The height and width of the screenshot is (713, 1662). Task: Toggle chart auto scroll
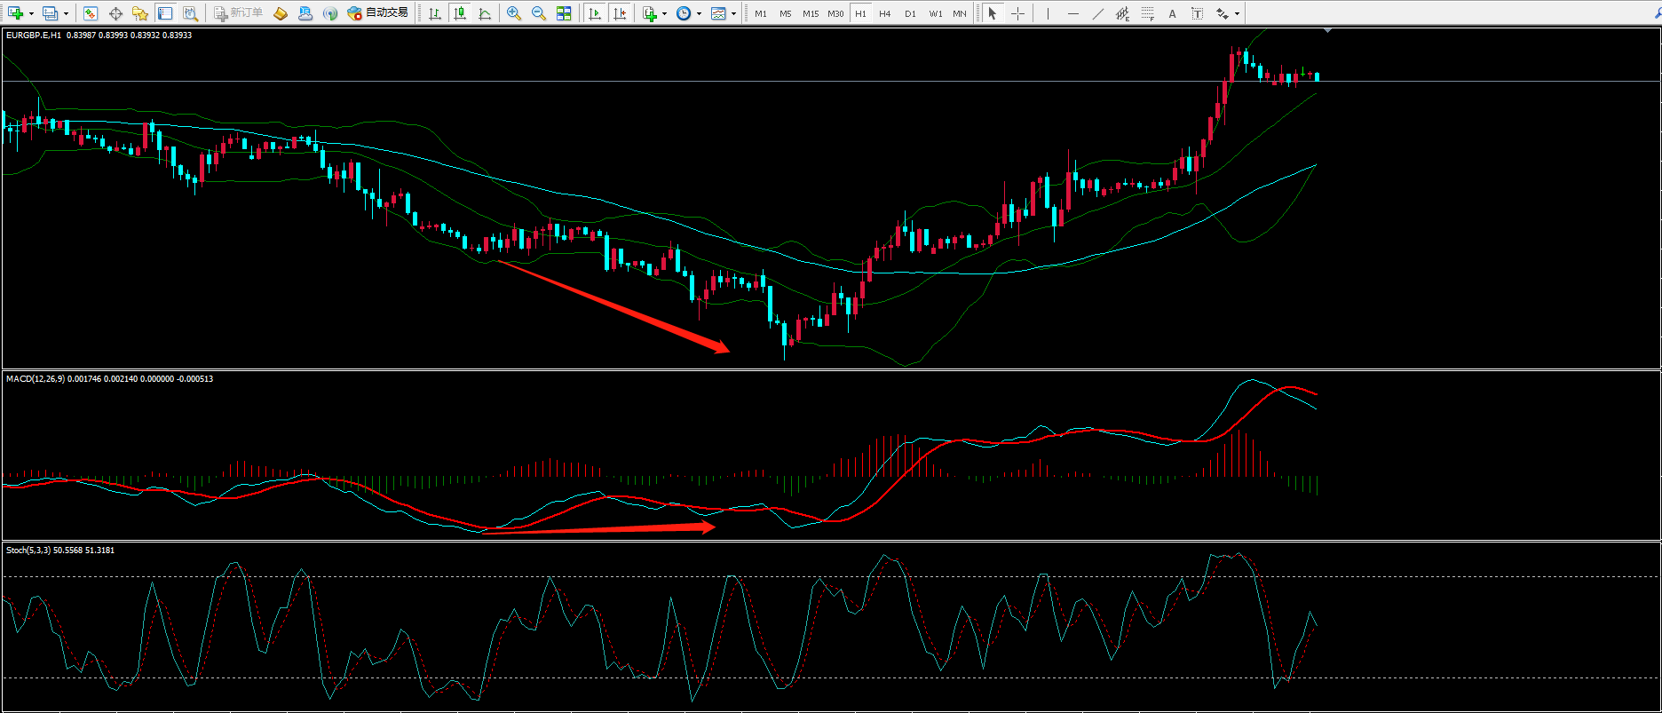595,13
